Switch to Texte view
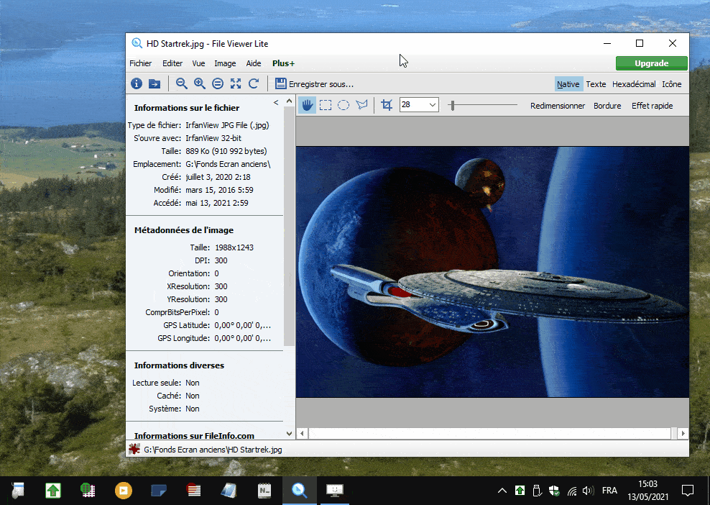 596,84
